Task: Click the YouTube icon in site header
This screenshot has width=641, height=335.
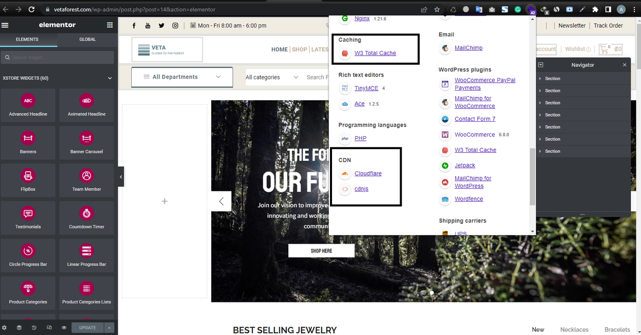Action: pyautogui.click(x=148, y=26)
